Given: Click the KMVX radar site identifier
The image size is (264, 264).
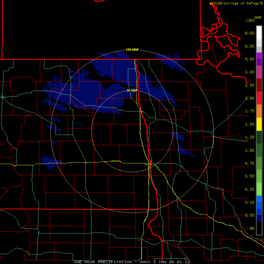Looking at the screenshot, I should [145, 262].
